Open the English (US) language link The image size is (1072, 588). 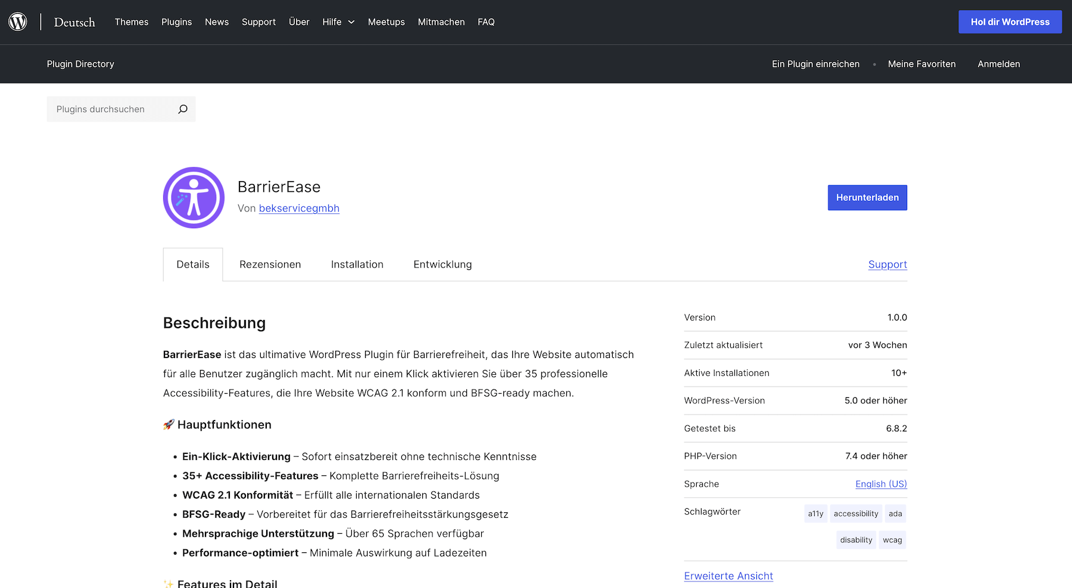[x=881, y=484]
